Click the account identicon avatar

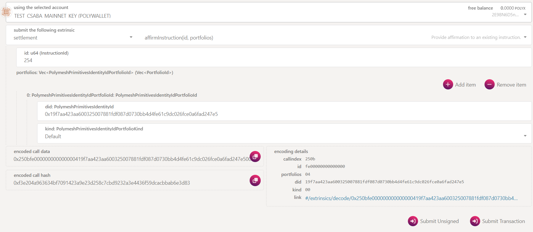pyautogui.click(x=6, y=12)
